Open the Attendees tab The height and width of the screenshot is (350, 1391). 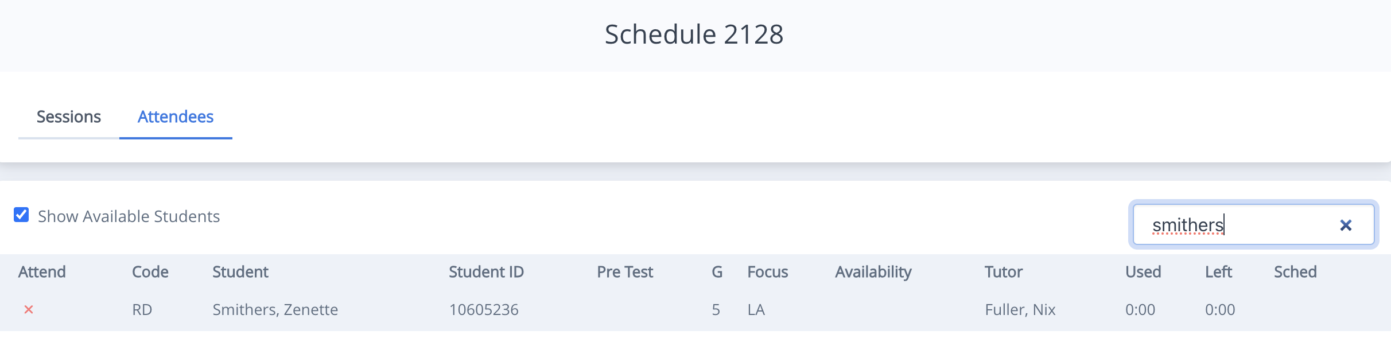point(175,117)
